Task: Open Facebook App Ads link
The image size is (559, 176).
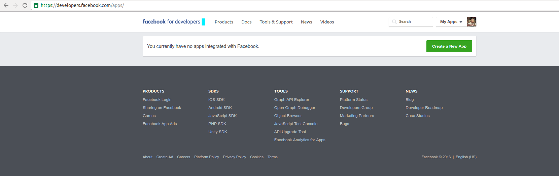Action: click(x=160, y=124)
